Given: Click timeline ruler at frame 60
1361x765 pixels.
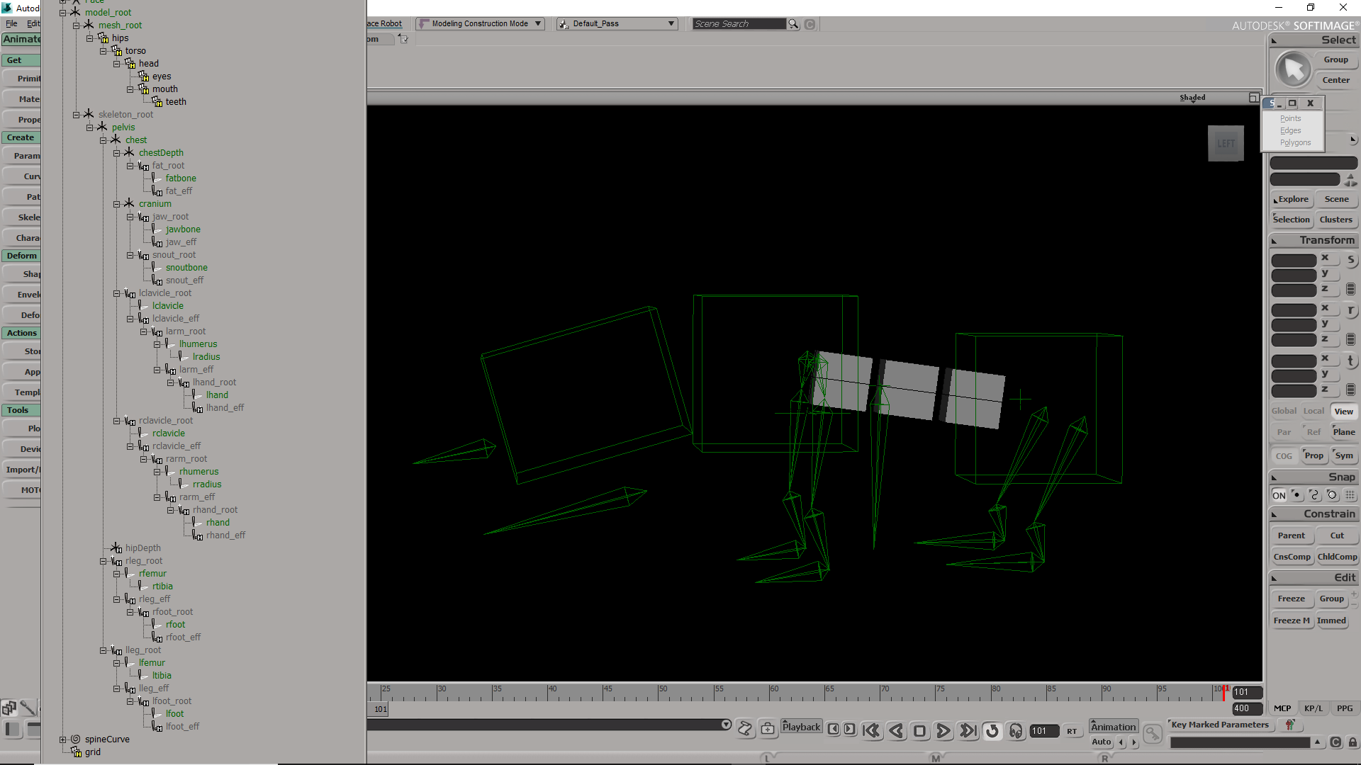Looking at the screenshot, I should (770, 691).
